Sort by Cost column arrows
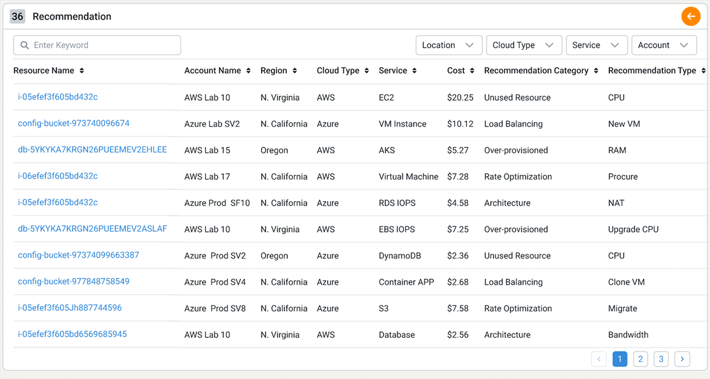 (472, 71)
